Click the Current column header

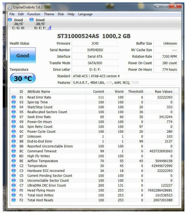(x=96, y=92)
